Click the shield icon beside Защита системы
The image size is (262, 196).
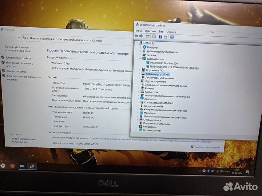tap(4, 71)
